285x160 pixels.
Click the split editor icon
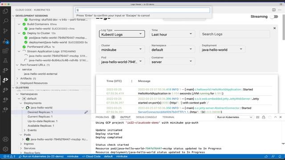[274, 10]
